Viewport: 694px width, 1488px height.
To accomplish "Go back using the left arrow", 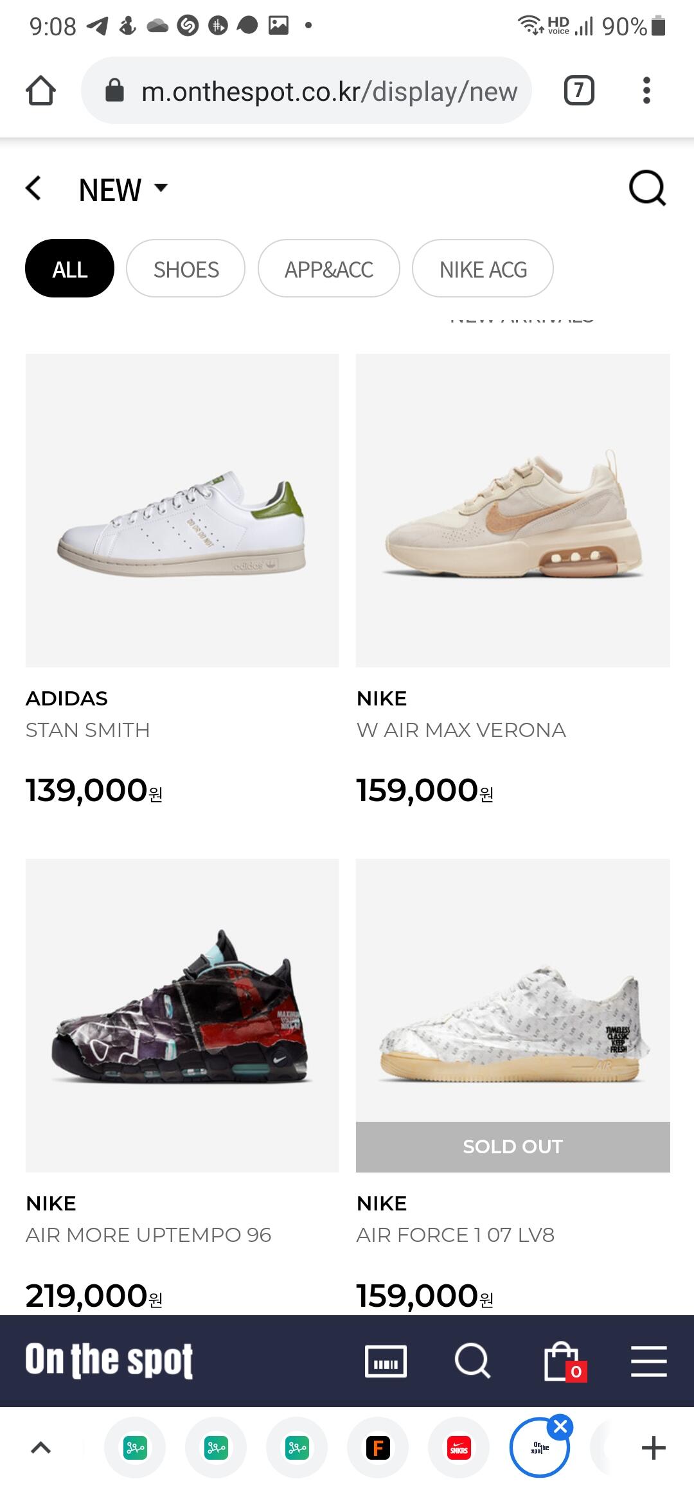I will pyautogui.click(x=33, y=189).
